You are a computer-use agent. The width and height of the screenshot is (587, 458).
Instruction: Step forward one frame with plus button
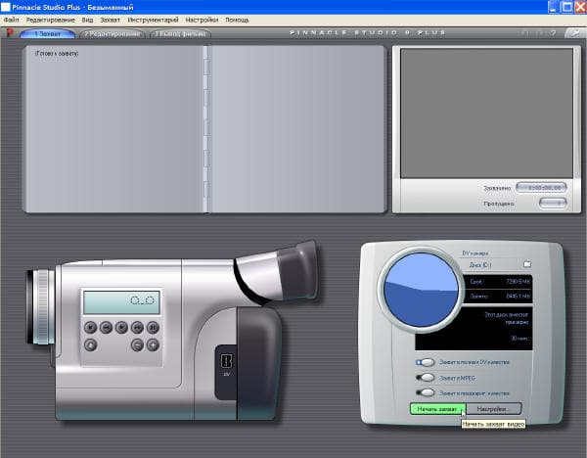tap(153, 344)
